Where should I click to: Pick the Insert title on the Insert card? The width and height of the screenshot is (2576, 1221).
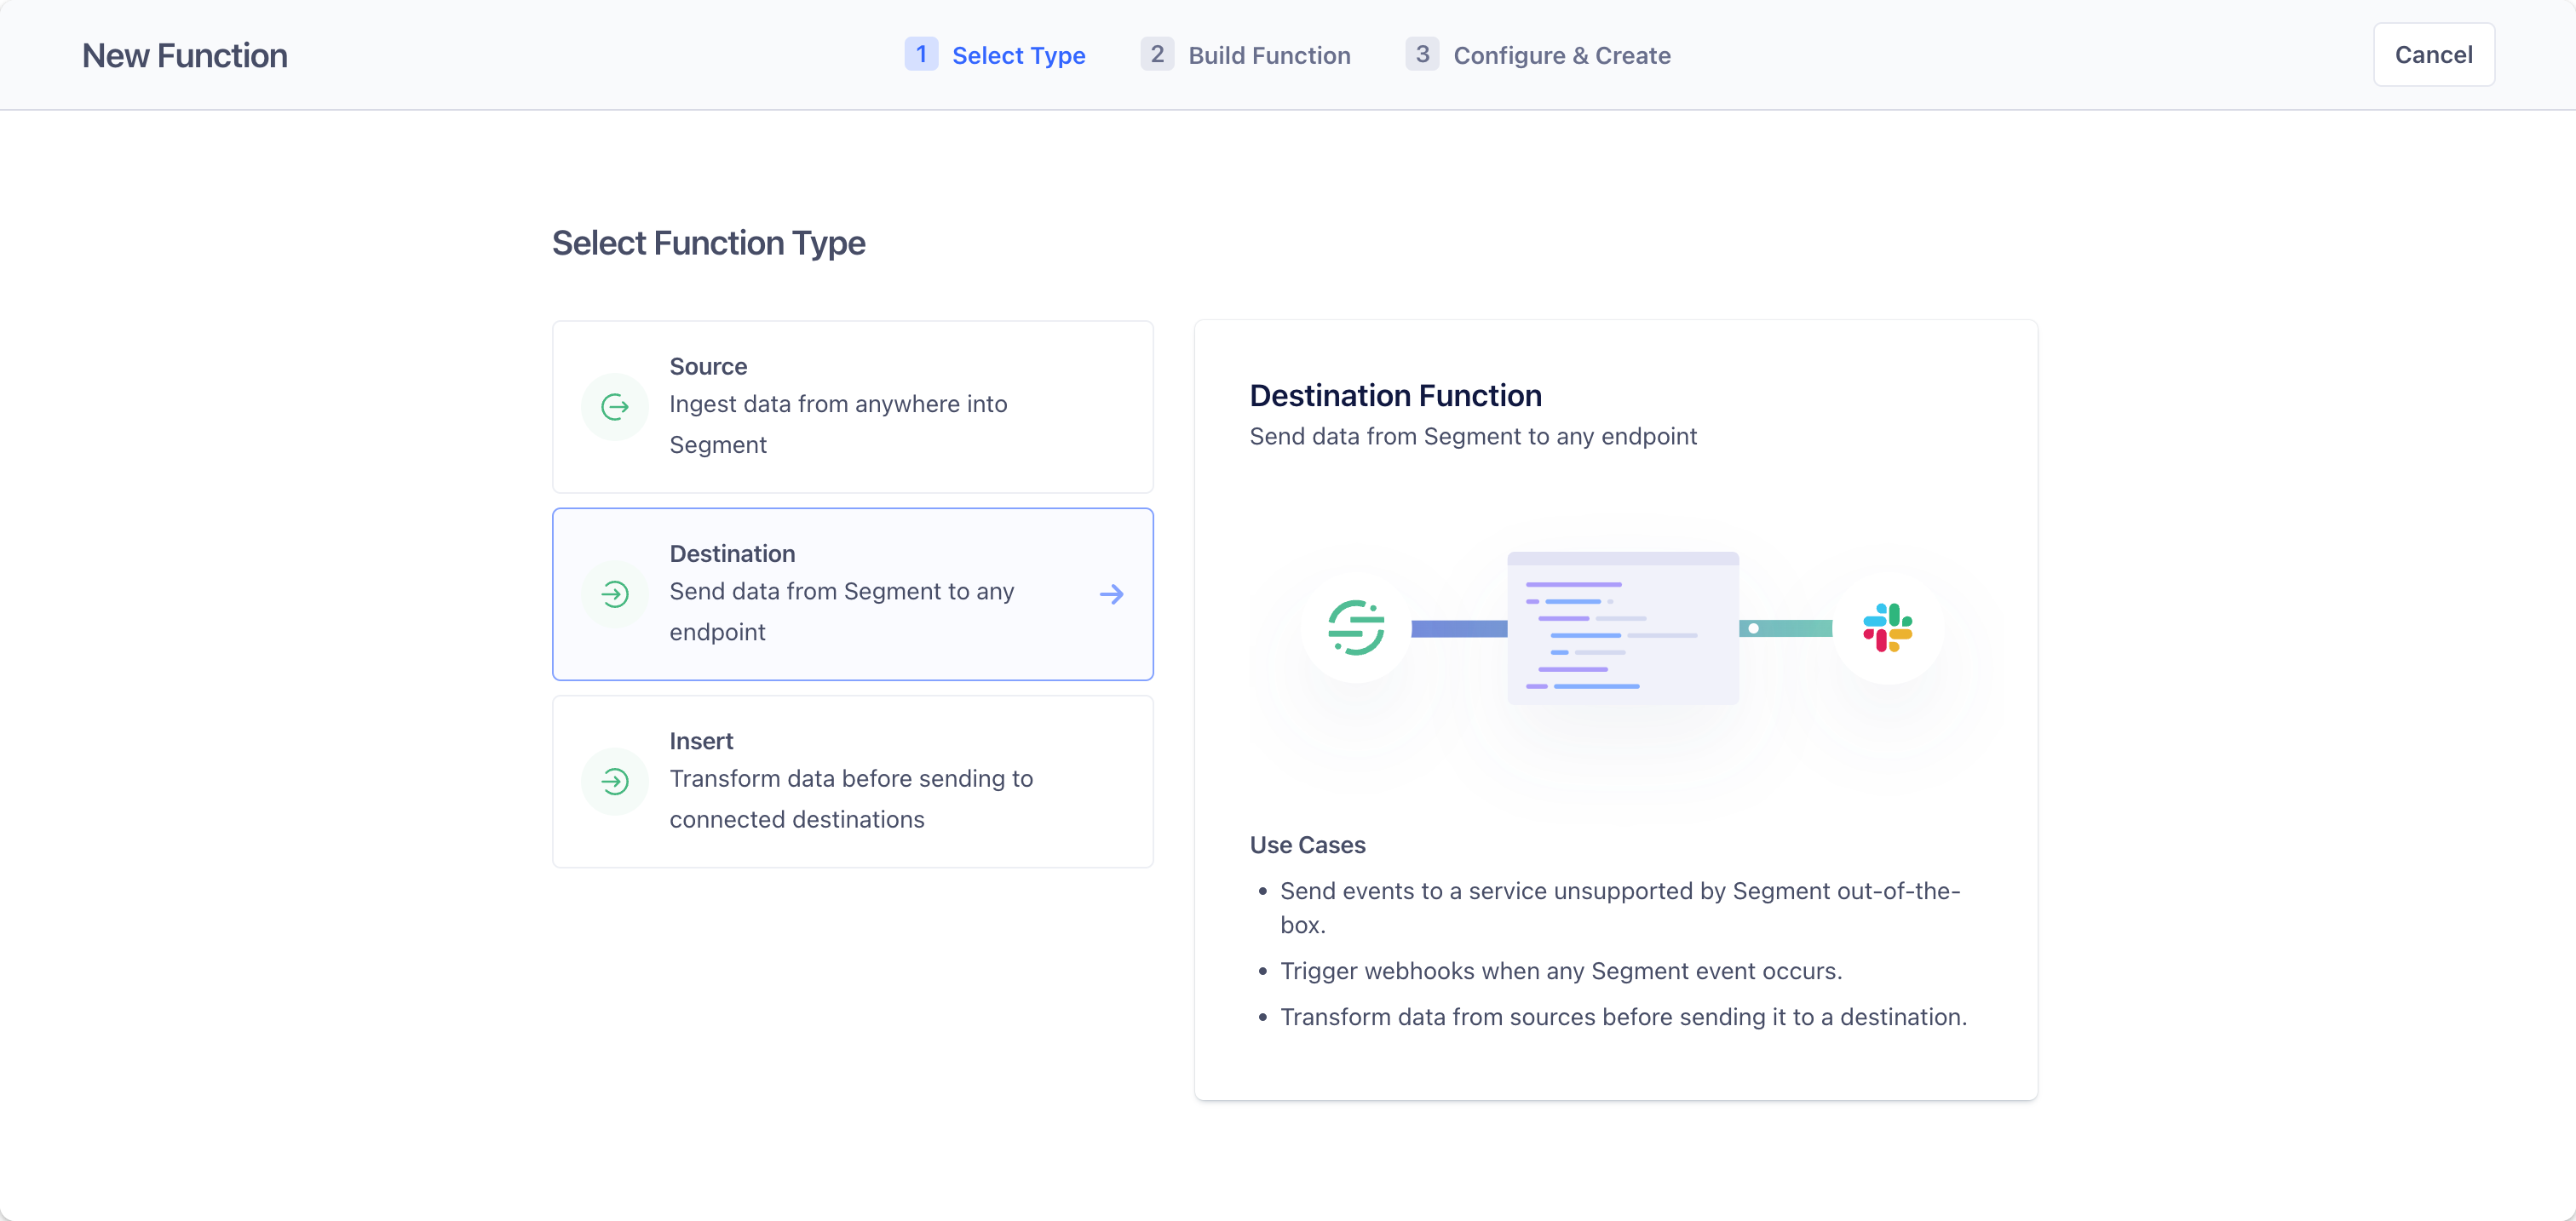(701, 742)
